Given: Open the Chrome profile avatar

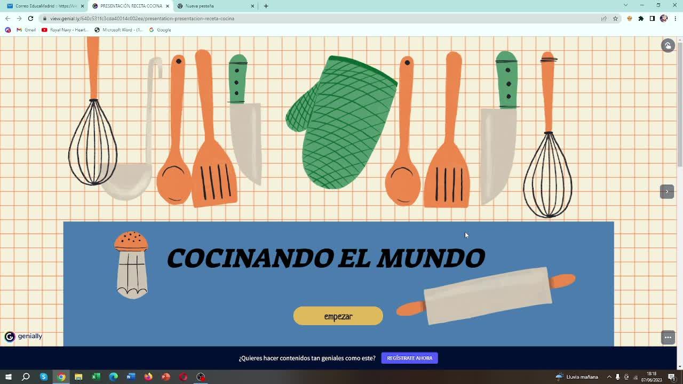Looking at the screenshot, I should click(664, 18).
